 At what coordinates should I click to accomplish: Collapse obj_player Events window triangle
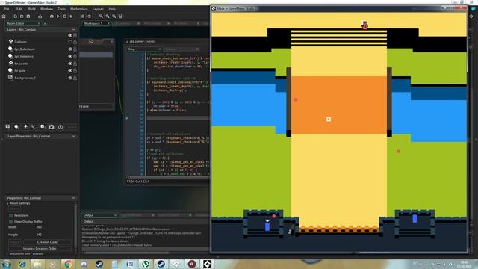click(127, 41)
